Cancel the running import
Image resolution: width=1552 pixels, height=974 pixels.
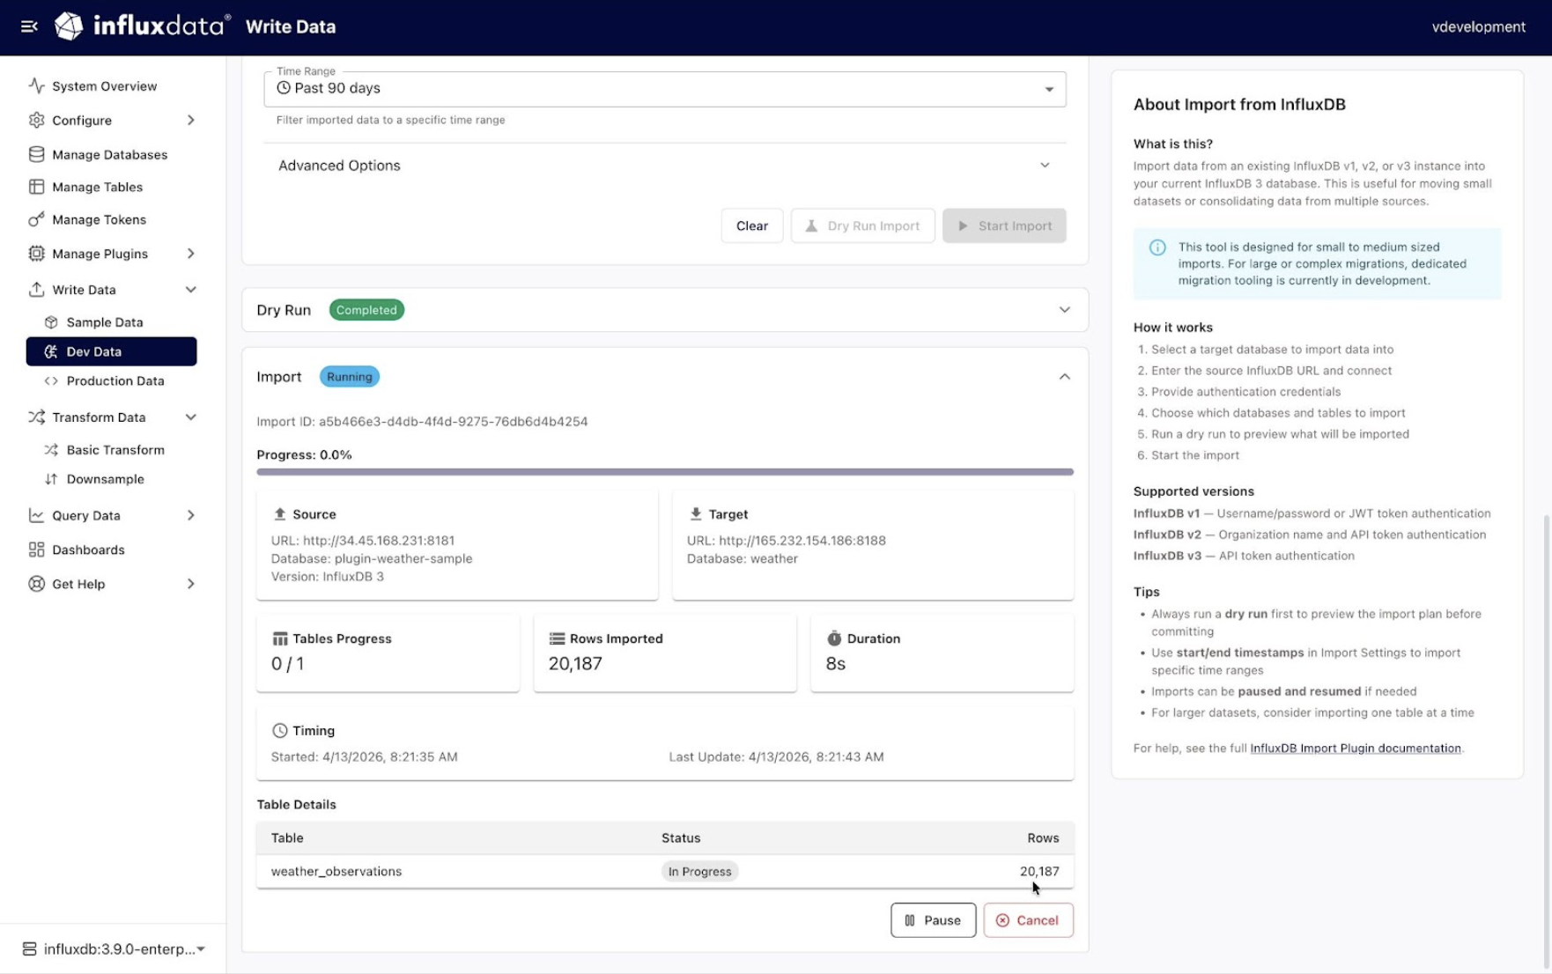point(1028,920)
